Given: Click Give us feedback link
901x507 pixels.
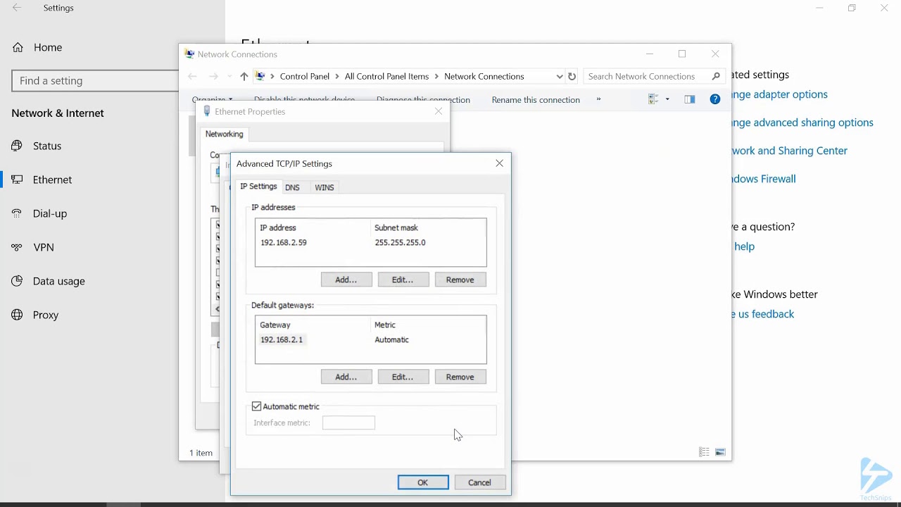Looking at the screenshot, I should [x=763, y=314].
